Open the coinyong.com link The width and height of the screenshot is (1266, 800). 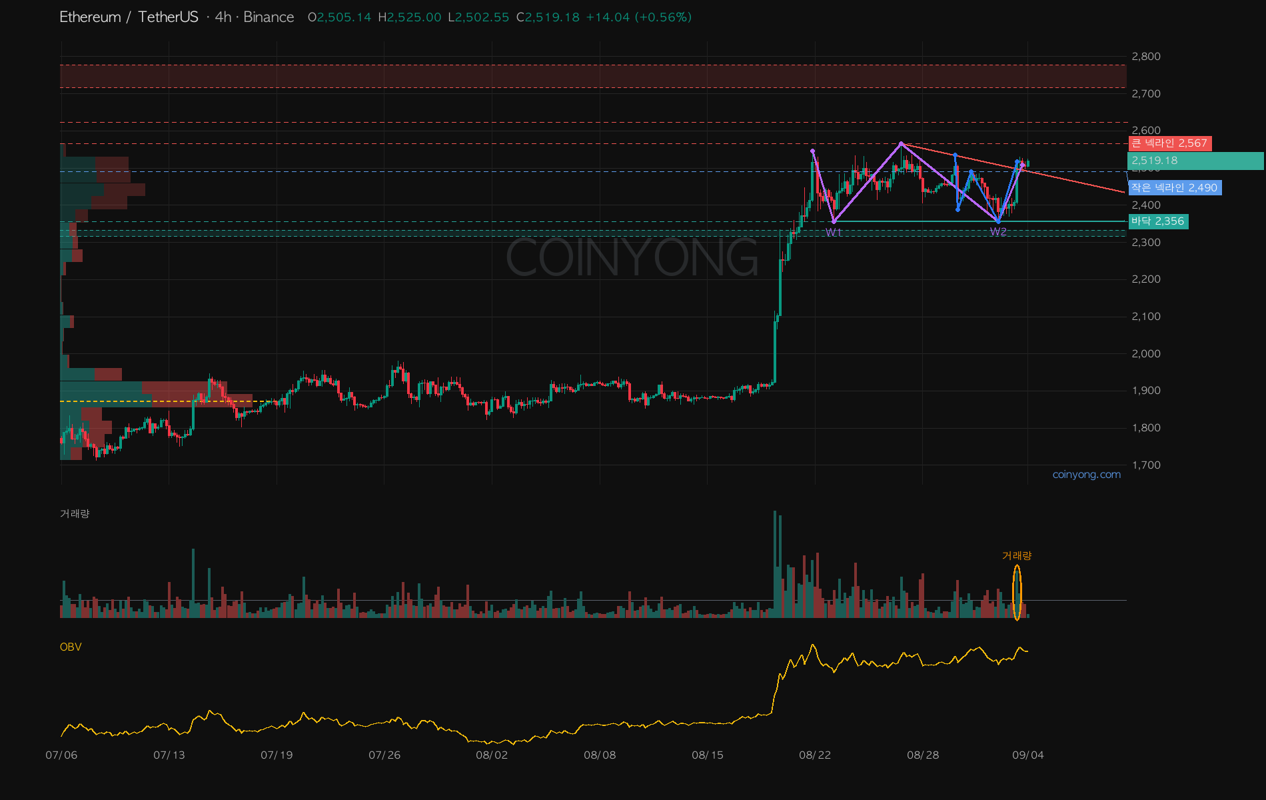(x=1086, y=475)
